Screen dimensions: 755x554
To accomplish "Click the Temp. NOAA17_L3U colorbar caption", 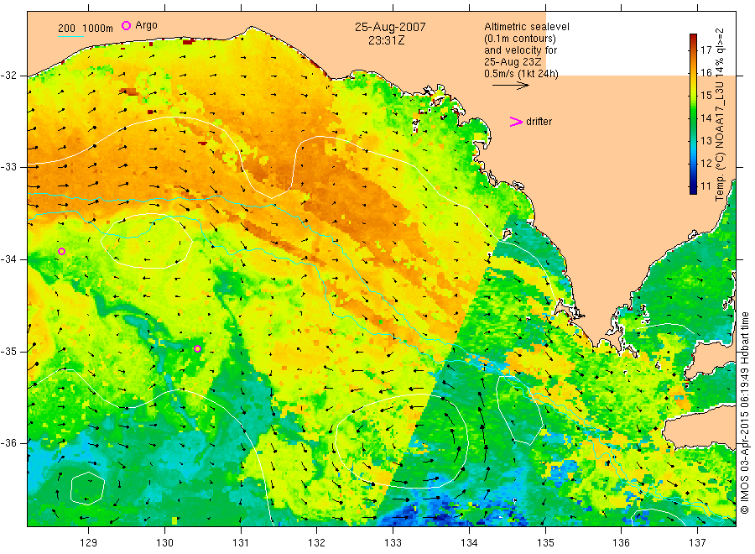I will [720, 114].
